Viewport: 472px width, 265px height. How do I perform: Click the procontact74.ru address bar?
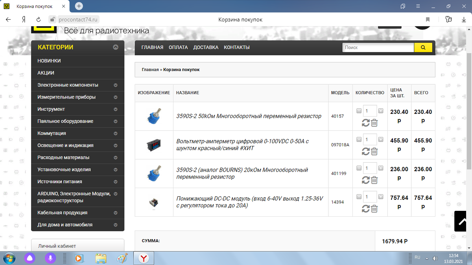coord(78,20)
